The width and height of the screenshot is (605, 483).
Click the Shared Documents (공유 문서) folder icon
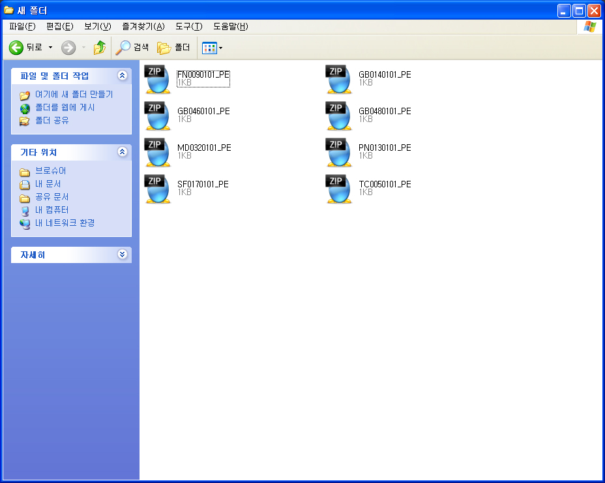point(25,198)
